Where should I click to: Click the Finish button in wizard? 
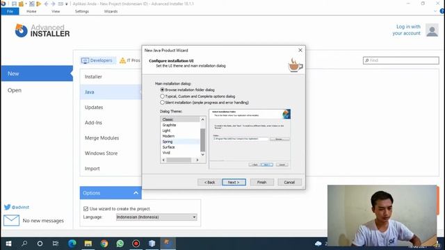click(x=261, y=182)
